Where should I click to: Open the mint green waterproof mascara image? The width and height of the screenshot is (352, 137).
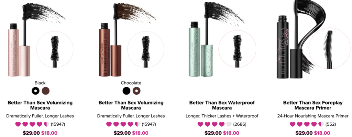tap(201, 49)
